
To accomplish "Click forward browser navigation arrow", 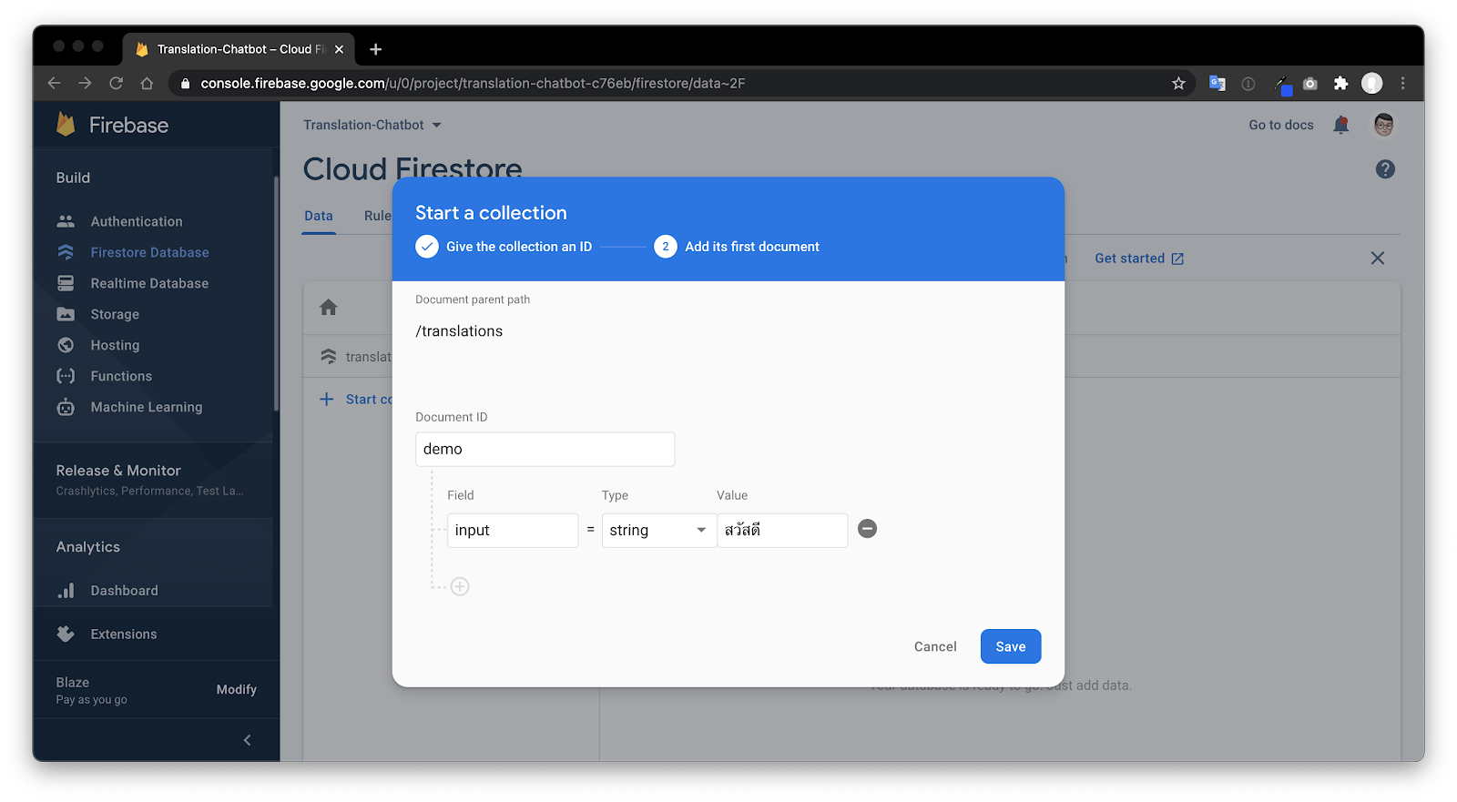I will coord(85,84).
